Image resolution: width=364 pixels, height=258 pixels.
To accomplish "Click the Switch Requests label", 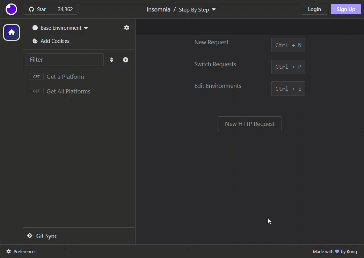I will (215, 64).
